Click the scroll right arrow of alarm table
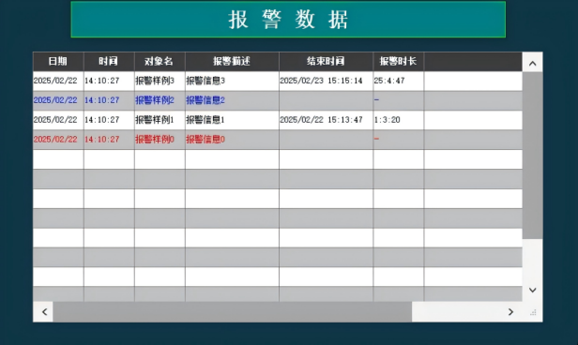The width and height of the screenshot is (578, 345). (x=510, y=312)
